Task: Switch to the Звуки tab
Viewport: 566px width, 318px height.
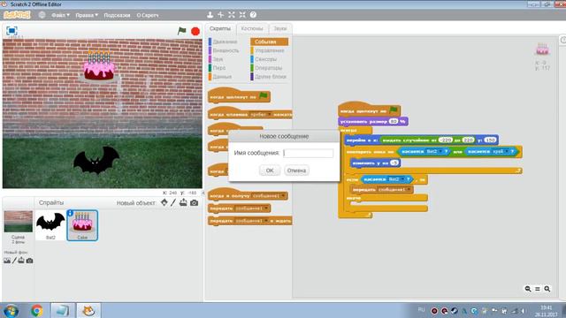Action: pos(280,28)
